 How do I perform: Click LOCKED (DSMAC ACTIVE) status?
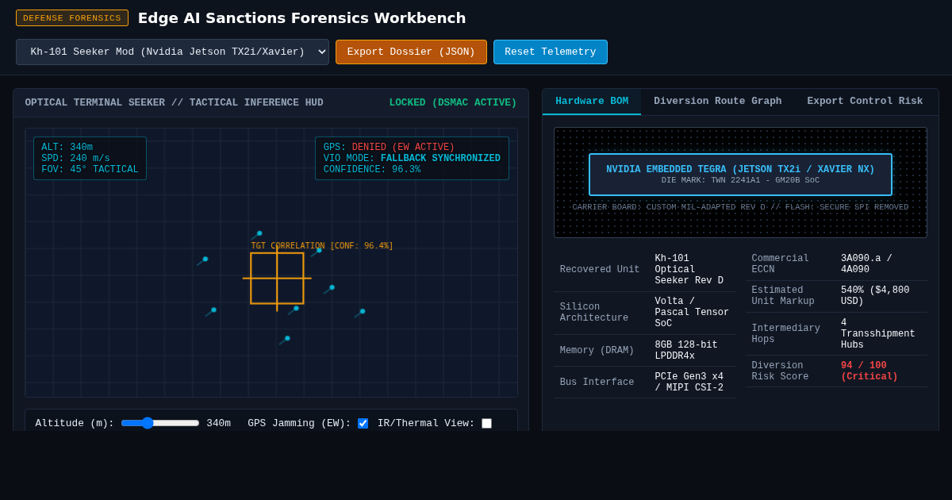[453, 103]
